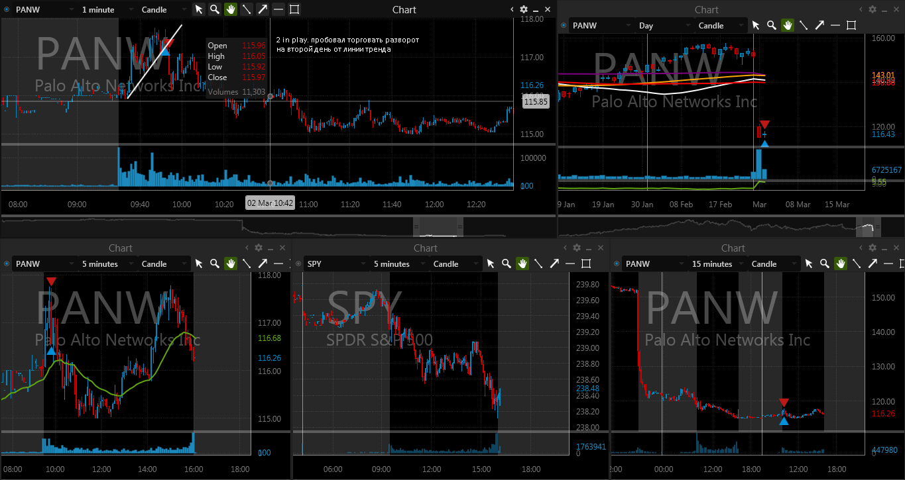The image size is (905, 480).
Task: Pick trend line tool in 1 minute chart
Action: (247, 9)
